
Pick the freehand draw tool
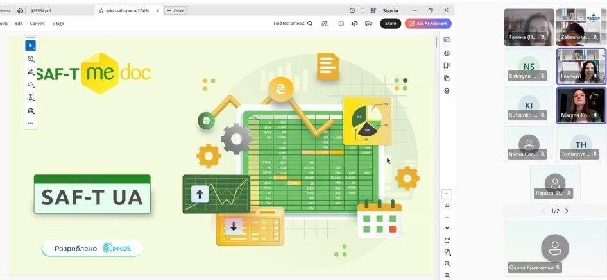pyautogui.click(x=30, y=85)
